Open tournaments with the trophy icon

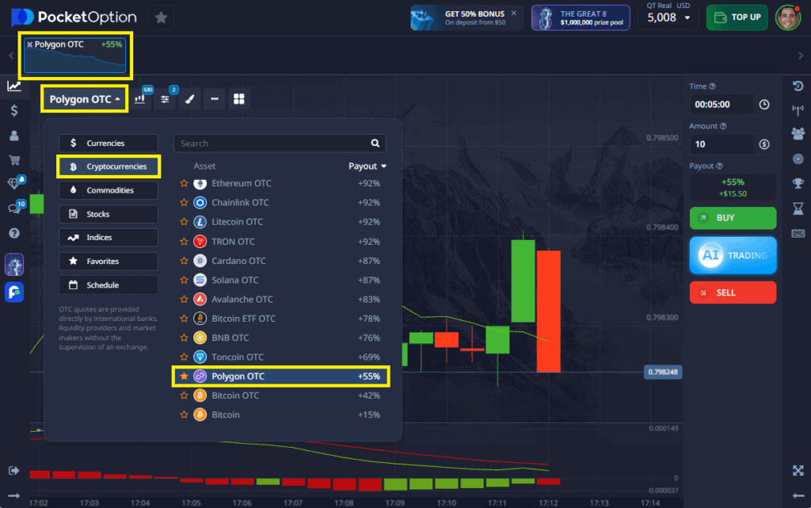(799, 184)
